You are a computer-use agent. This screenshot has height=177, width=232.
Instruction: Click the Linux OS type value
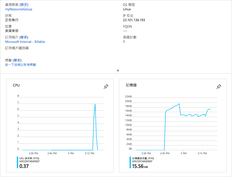click(127, 9)
